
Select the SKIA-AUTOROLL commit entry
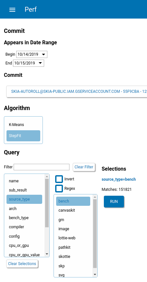pyautogui.click(x=77, y=92)
